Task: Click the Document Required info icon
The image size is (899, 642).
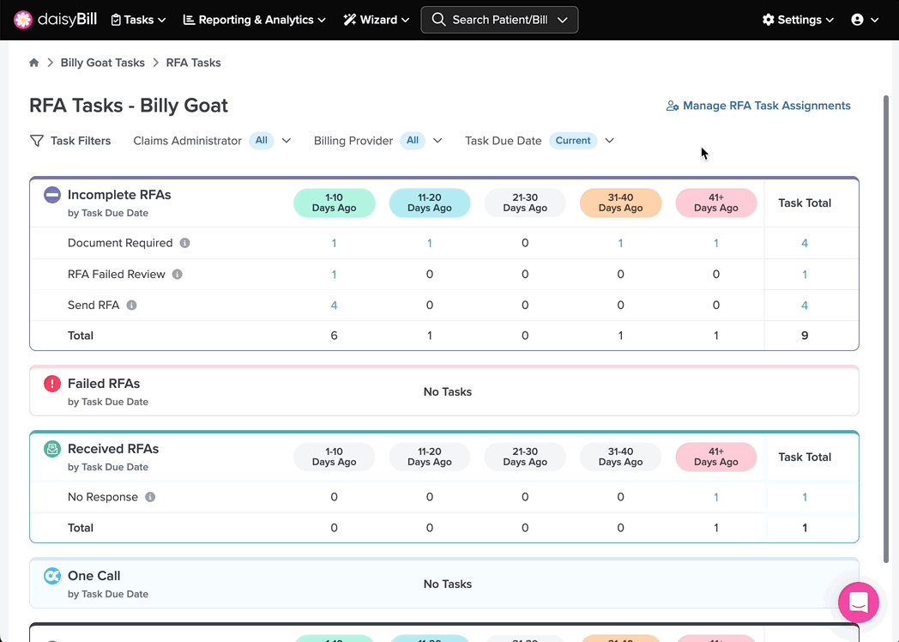Action: 184,243
